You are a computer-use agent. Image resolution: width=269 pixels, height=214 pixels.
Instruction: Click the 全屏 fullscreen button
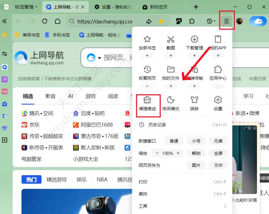coord(218,153)
